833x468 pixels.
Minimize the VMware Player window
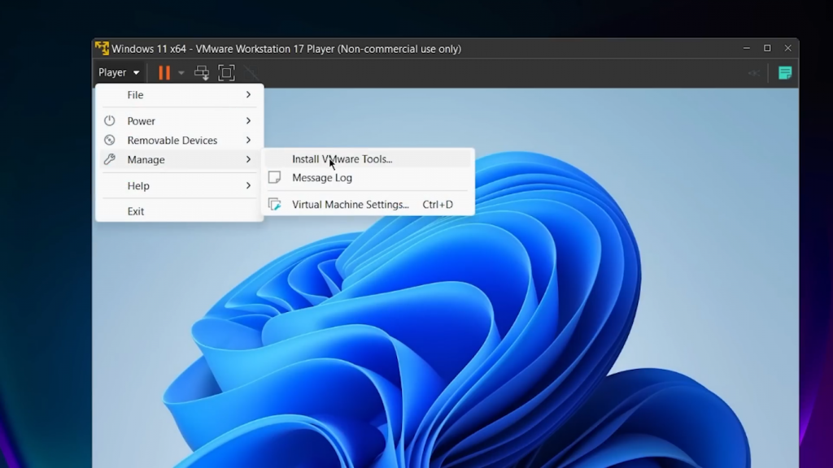point(747,48)
